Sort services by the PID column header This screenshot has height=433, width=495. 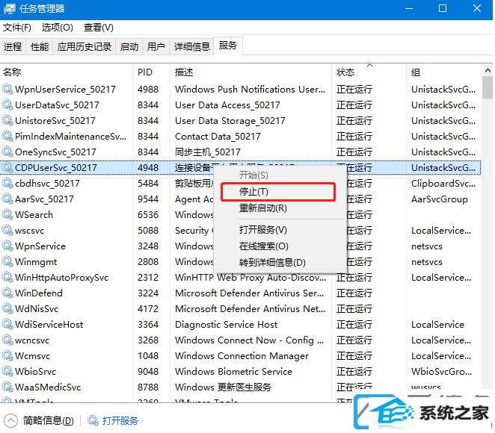pyautogui.click(x=145, y=72)
